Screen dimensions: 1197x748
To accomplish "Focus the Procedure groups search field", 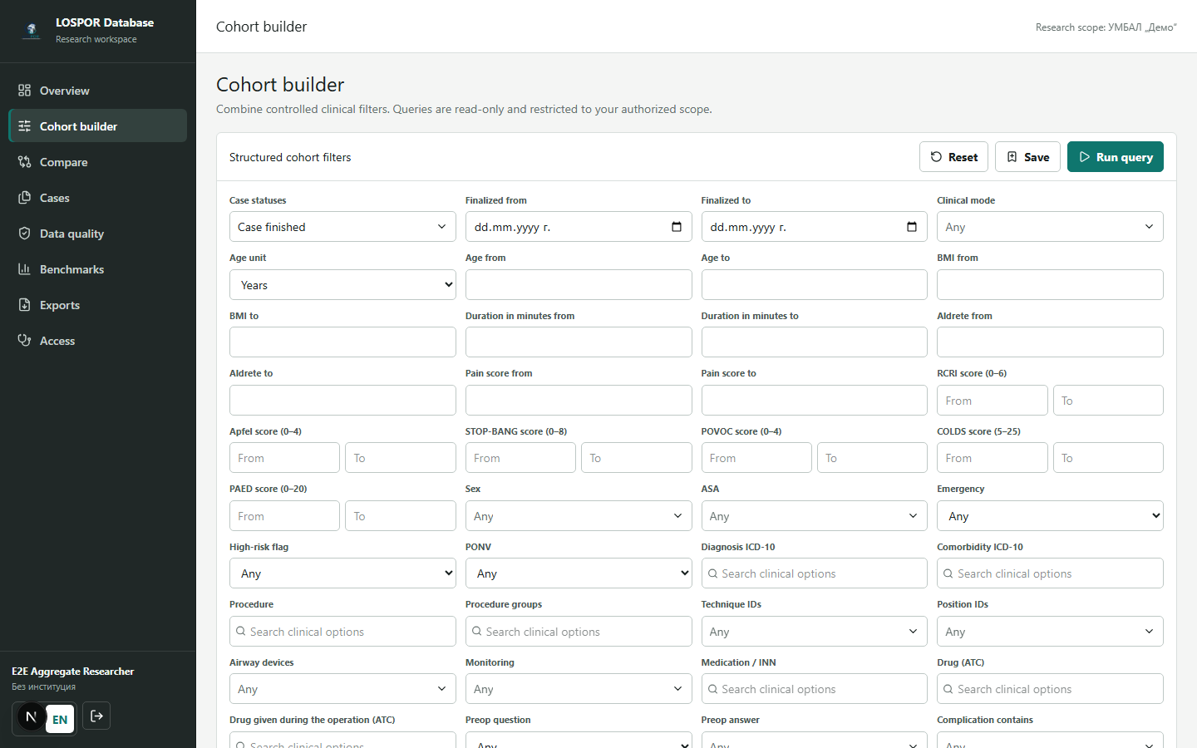I will [x=579, y=632].
